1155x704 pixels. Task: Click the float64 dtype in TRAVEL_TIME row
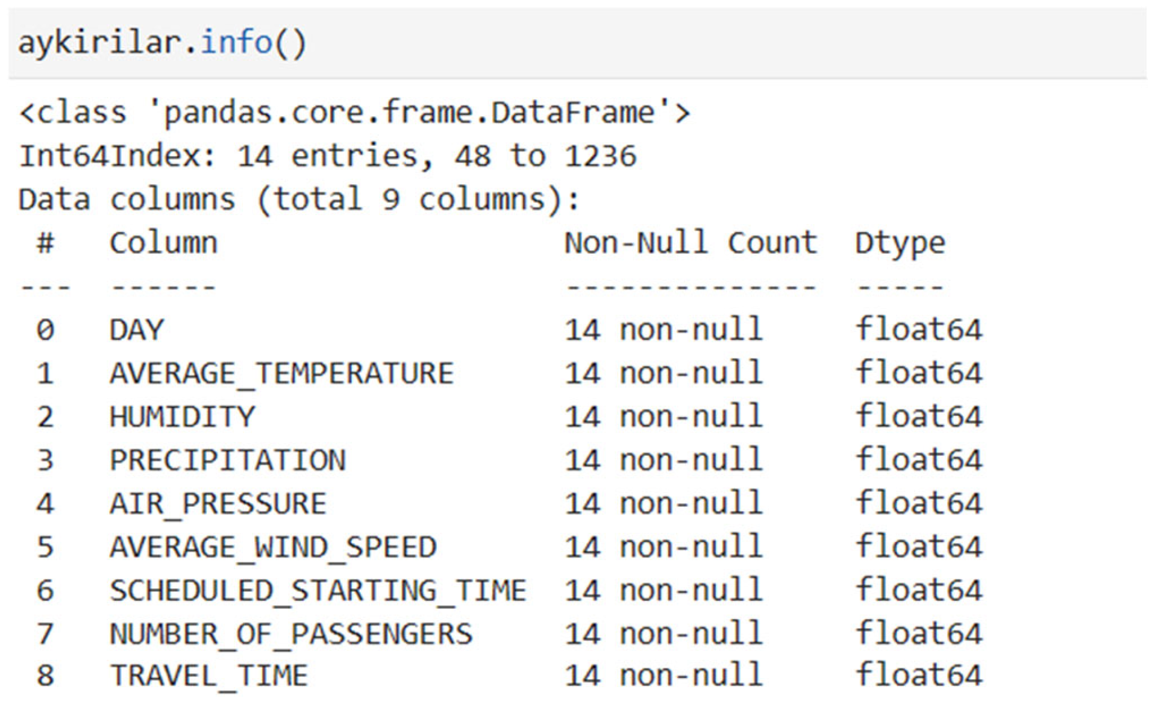click(919, 675)
